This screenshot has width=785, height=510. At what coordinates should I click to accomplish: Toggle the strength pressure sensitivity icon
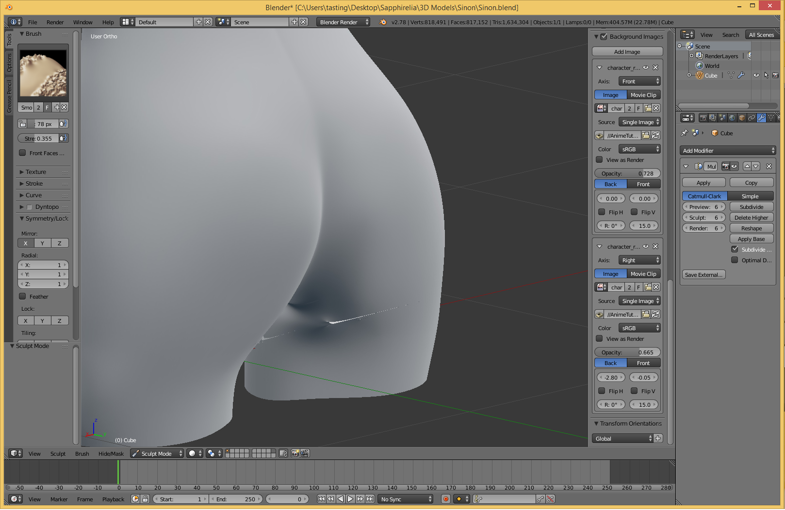coord(63,138)
